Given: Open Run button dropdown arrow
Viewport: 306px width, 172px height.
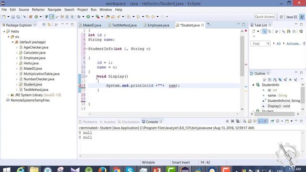Looking at the screenshot, I should pos(92,17).
